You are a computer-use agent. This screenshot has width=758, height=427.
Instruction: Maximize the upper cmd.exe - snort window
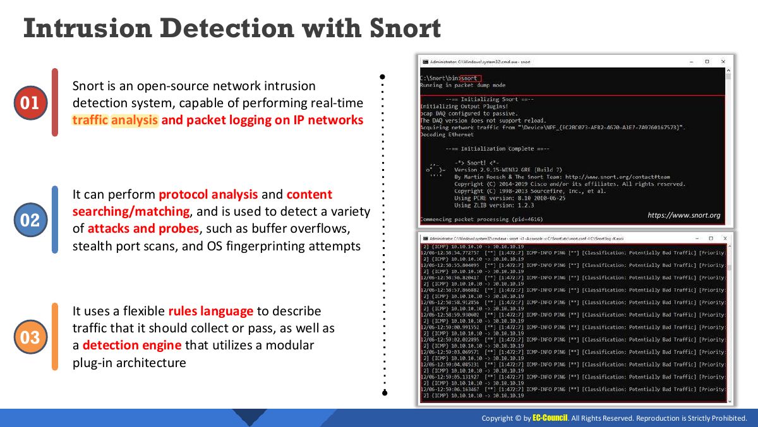(x=707, y=62)
